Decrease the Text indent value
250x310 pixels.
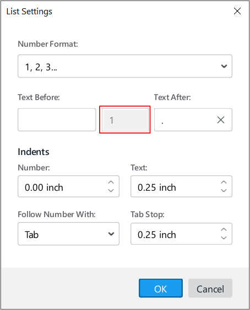(x=224, y=190)
